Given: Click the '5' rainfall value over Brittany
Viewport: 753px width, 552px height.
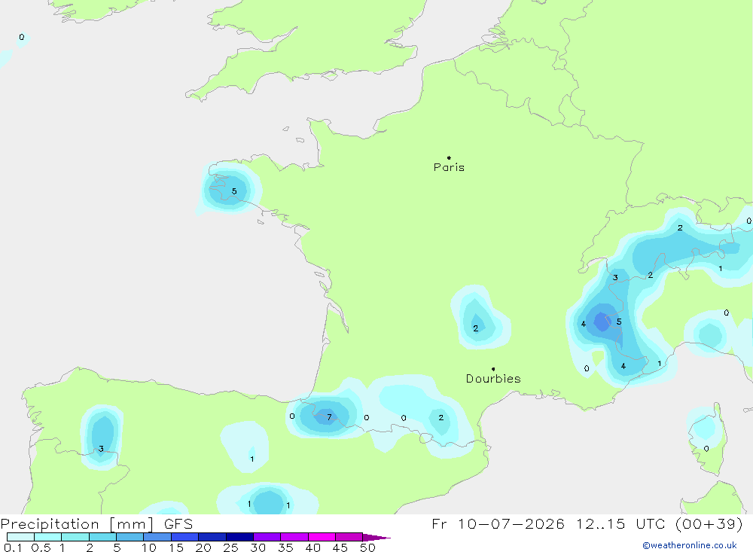Looking at the screenshot, I should [x=234, y=191].
